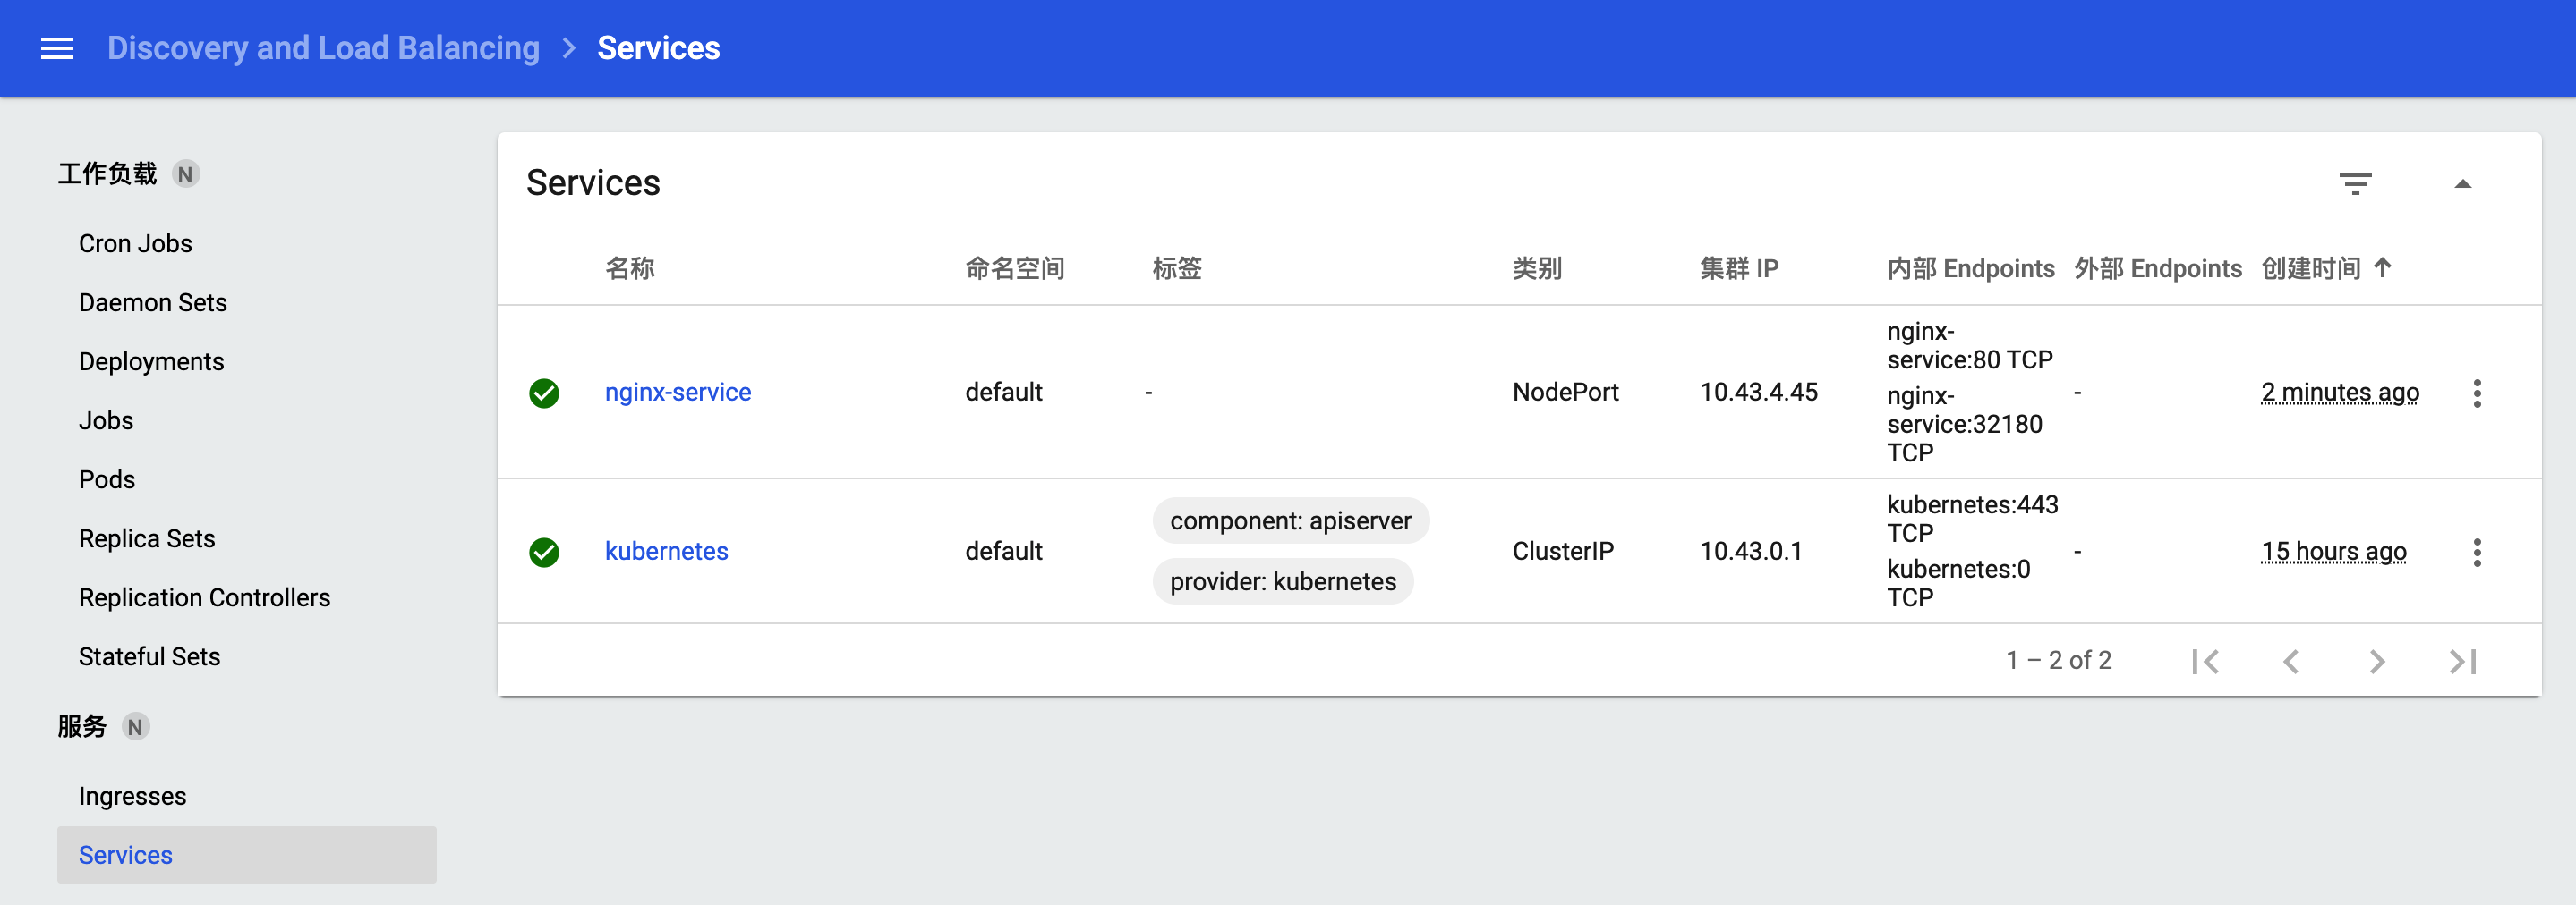Go to last page of results
The height and width of the screenshot is (905, 2576).
(x=2463, y=661)
